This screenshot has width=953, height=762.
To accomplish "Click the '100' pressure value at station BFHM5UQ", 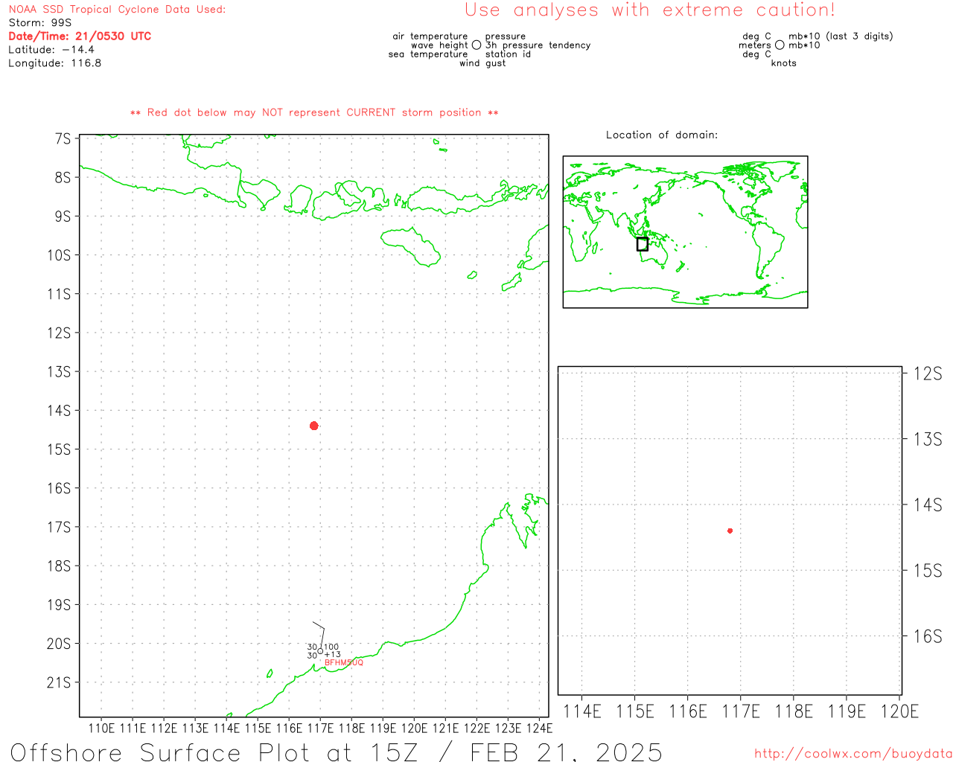I will tap(331, 647).
